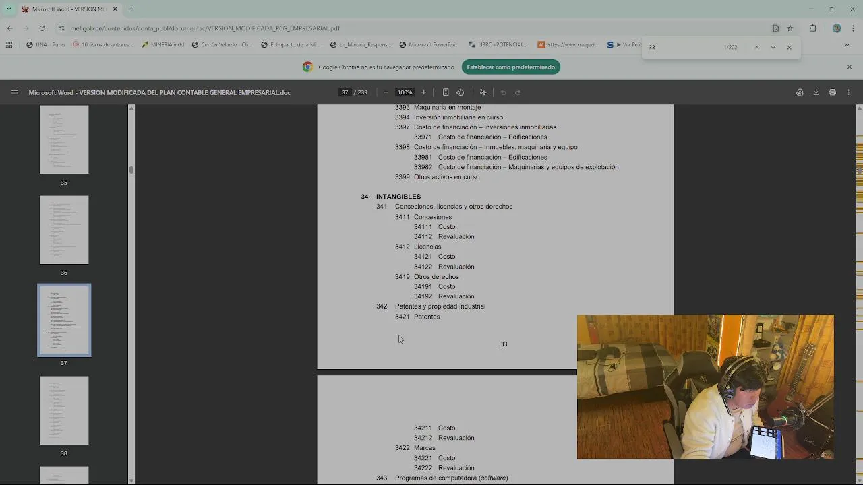The image size is (863, 485).
Task: Close the Microsoft Word PDF tab
Action: click(x=115, y=9)
